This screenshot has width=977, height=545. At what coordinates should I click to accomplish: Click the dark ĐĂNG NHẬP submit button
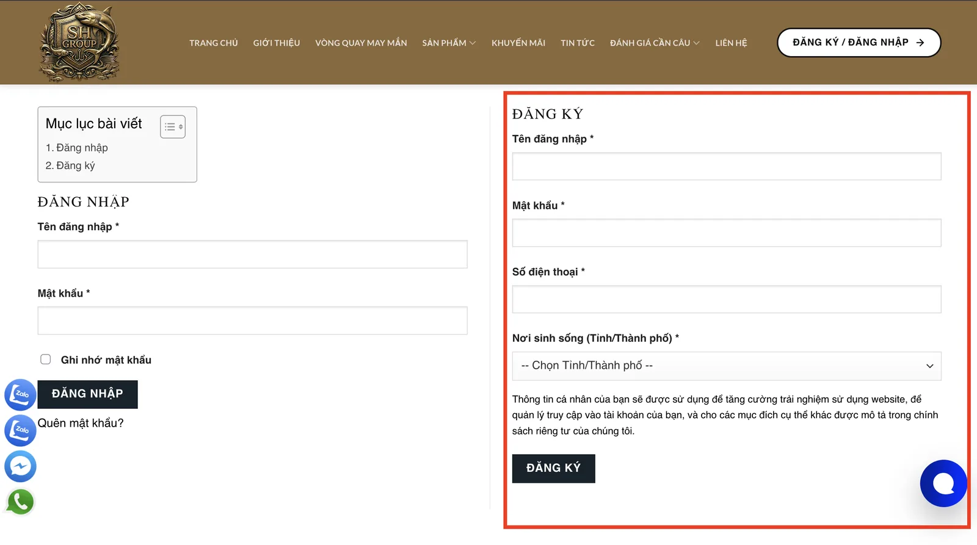point(87,394)
